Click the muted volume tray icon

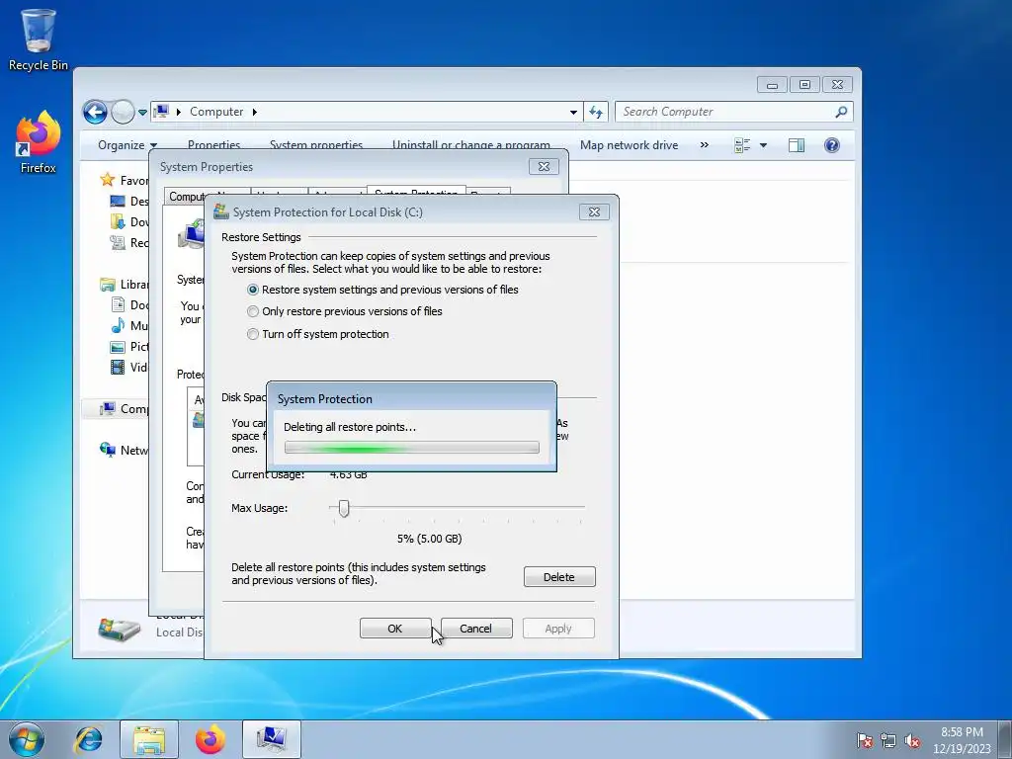pyautogui.click(x=912, y=740)
